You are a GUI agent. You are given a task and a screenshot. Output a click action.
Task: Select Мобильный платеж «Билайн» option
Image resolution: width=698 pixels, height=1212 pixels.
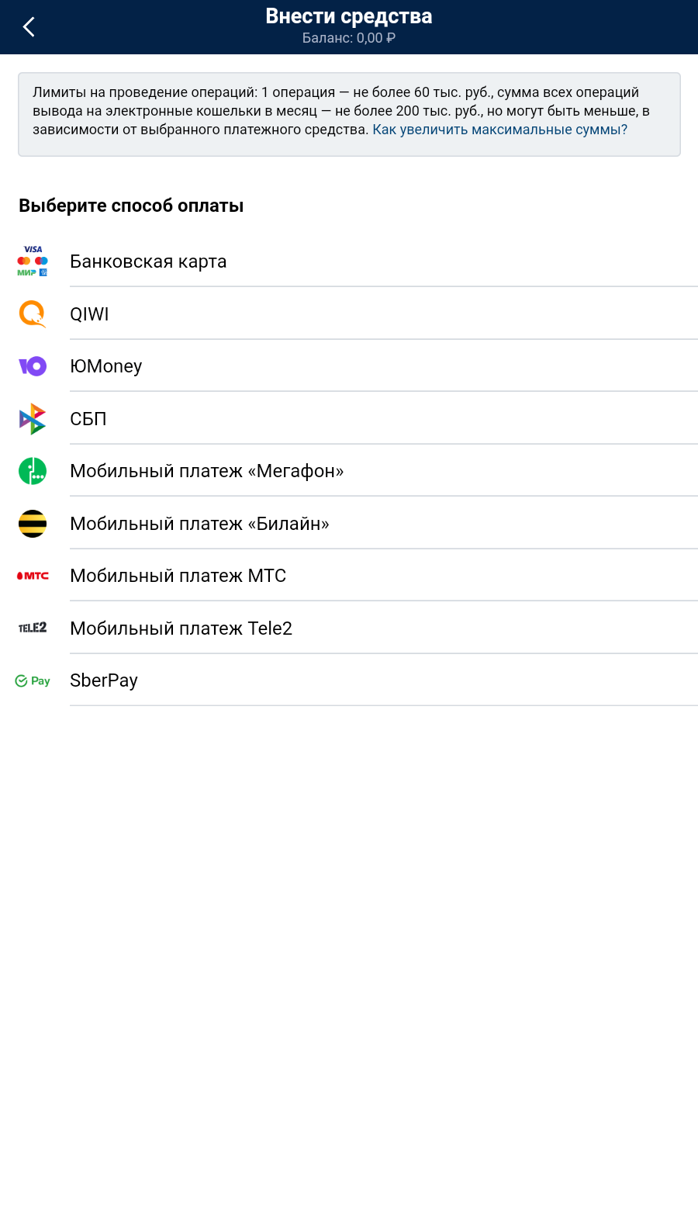(x=199, y=524)
